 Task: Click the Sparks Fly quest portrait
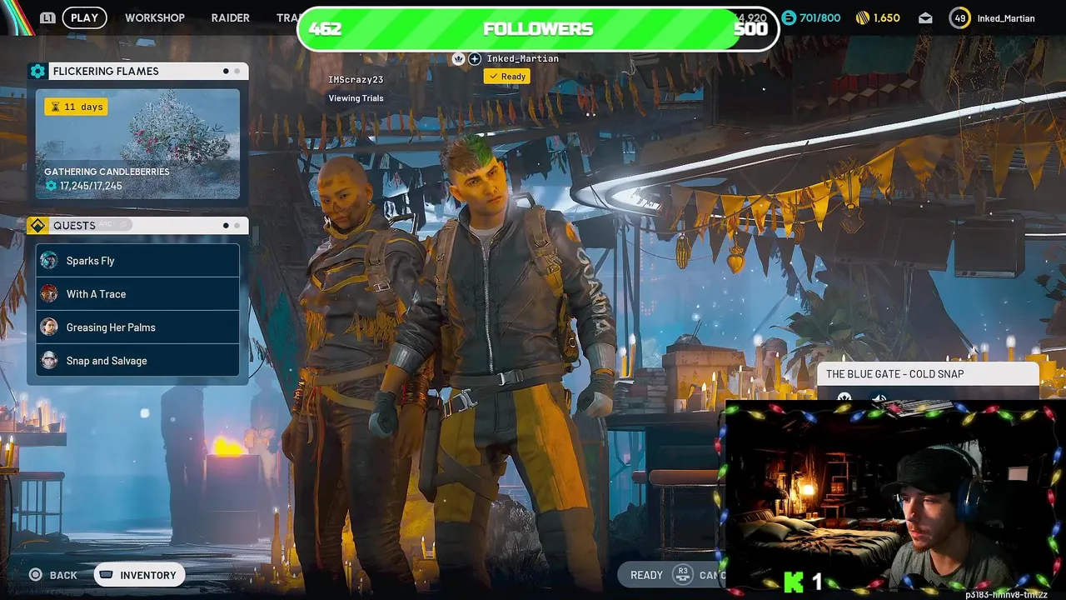[x=49, y=261]
